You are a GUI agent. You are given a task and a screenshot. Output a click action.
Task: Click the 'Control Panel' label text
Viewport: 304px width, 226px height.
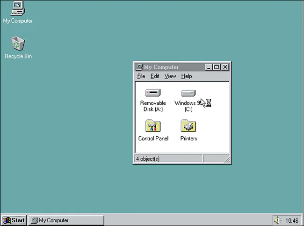point(153,139)
